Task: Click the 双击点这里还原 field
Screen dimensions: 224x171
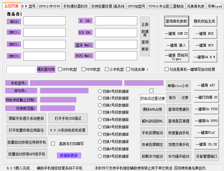Action: tap(152, 98)
